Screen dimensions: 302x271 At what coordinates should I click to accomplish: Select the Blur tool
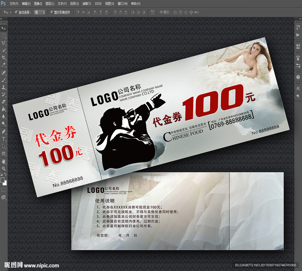pos(4,116)
